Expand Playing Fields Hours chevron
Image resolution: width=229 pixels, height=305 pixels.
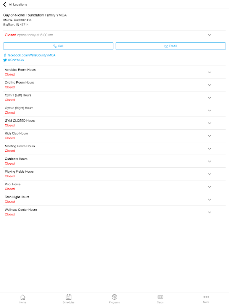point(210,174)
